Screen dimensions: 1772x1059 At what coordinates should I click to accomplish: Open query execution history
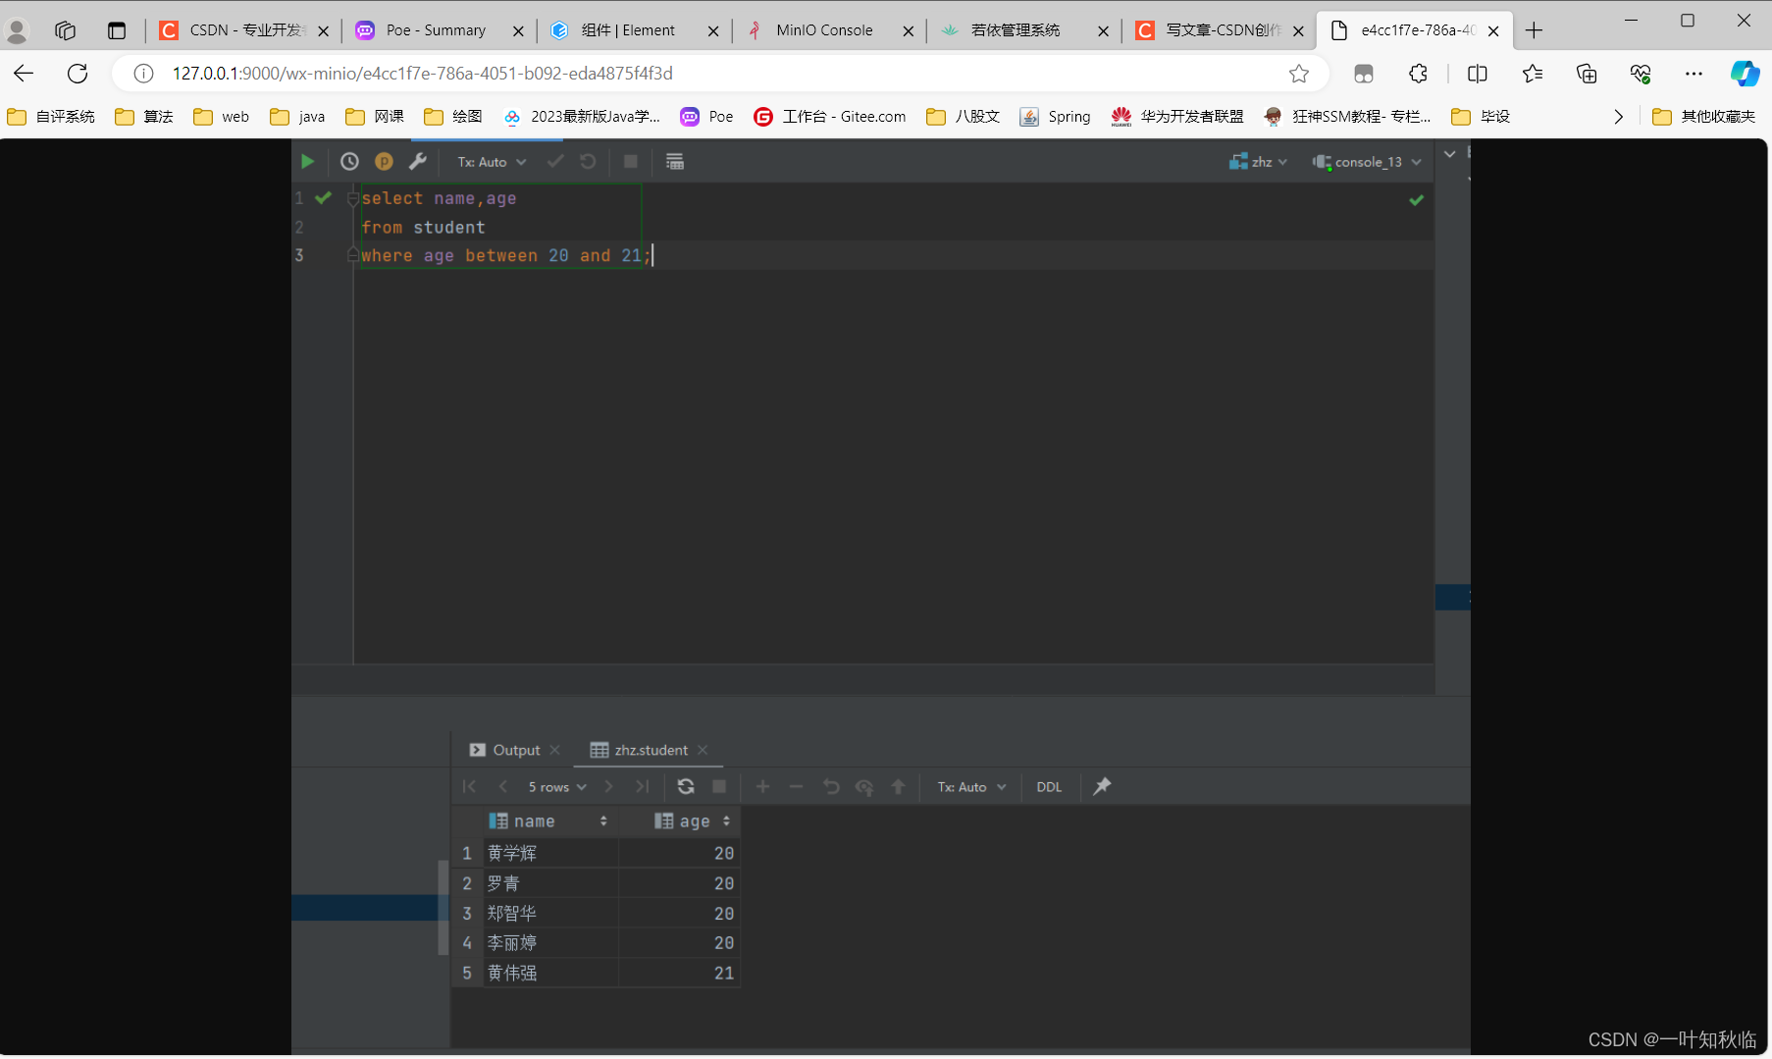pyautogui.click(x=349, y=161)
